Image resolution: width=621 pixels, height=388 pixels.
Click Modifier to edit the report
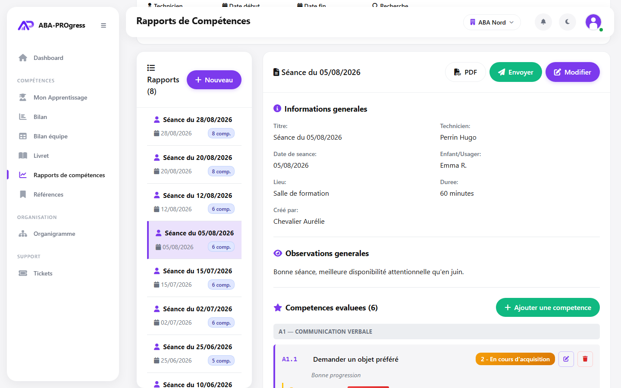[x=573, y=72]
